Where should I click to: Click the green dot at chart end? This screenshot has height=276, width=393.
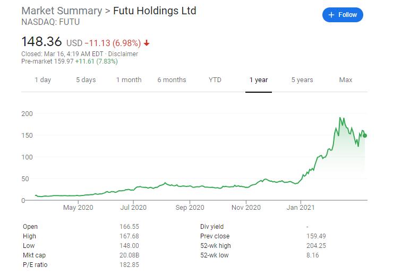[365, 136]
